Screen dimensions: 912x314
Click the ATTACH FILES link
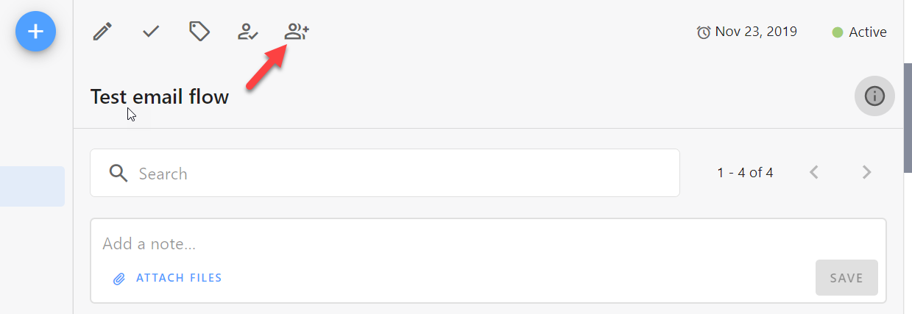pyautogui.click(x=179, y=278)
